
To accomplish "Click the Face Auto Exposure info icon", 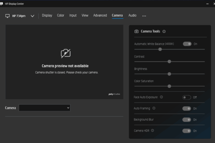I will 161,97.
